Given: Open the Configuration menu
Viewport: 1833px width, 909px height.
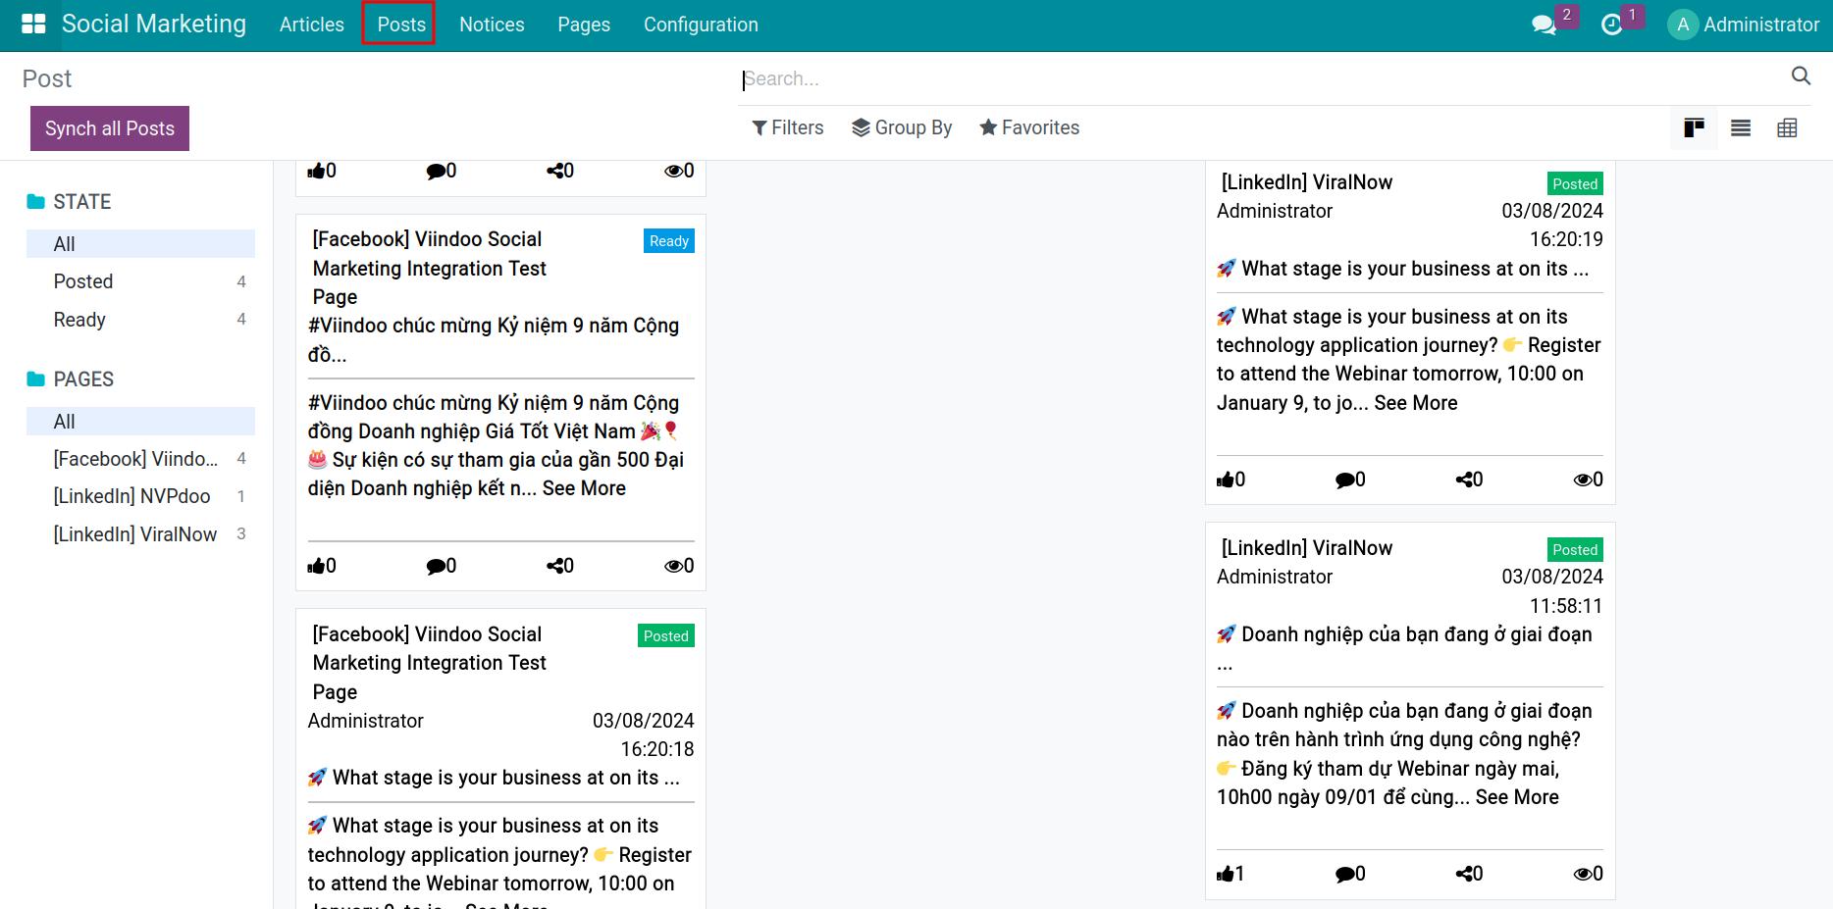Looking at the screenshot, I should [x=701, y=25].
